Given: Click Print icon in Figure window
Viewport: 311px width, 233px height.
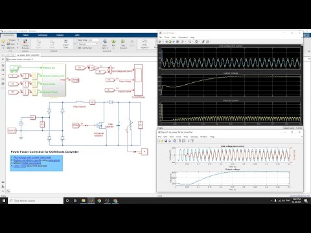Looking at the screenshot, I should click(x=170, y=141).
